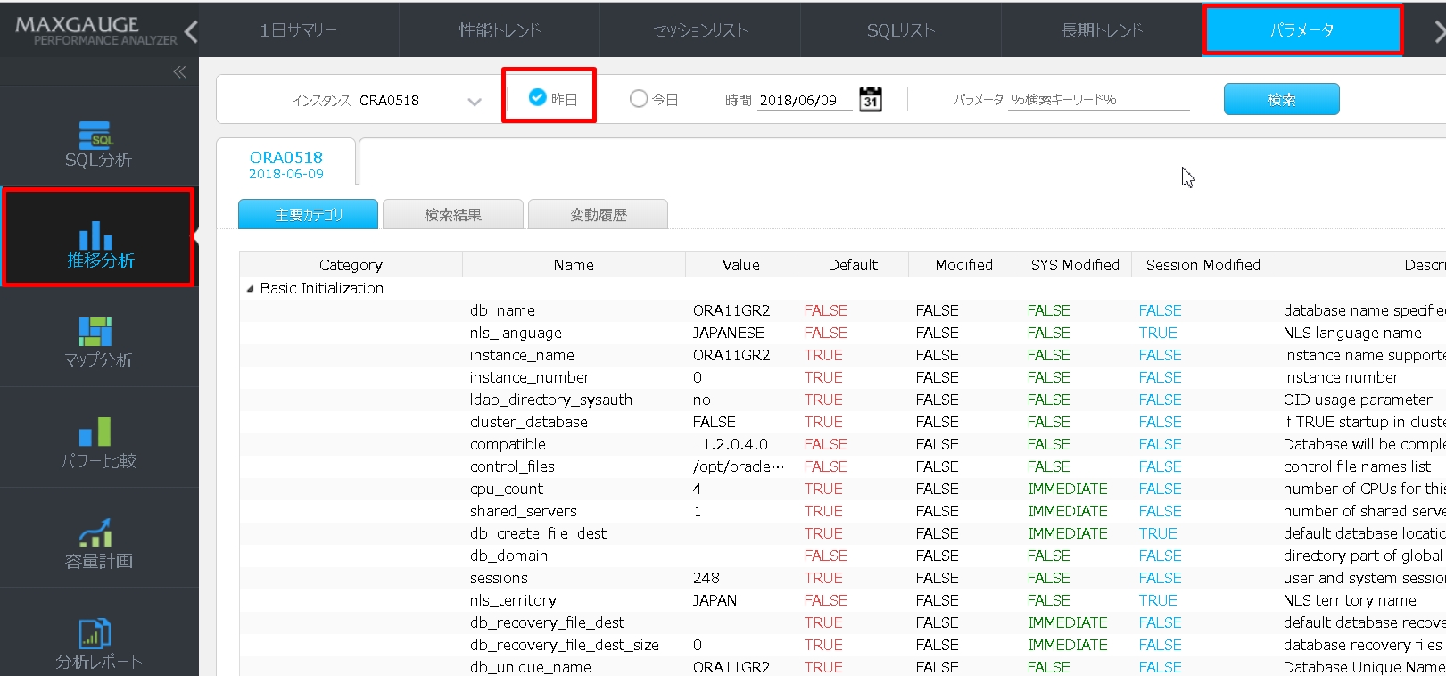1446x676 pixels.
Task: Switch to パラメータ tab
Action: pos(1302,30)
